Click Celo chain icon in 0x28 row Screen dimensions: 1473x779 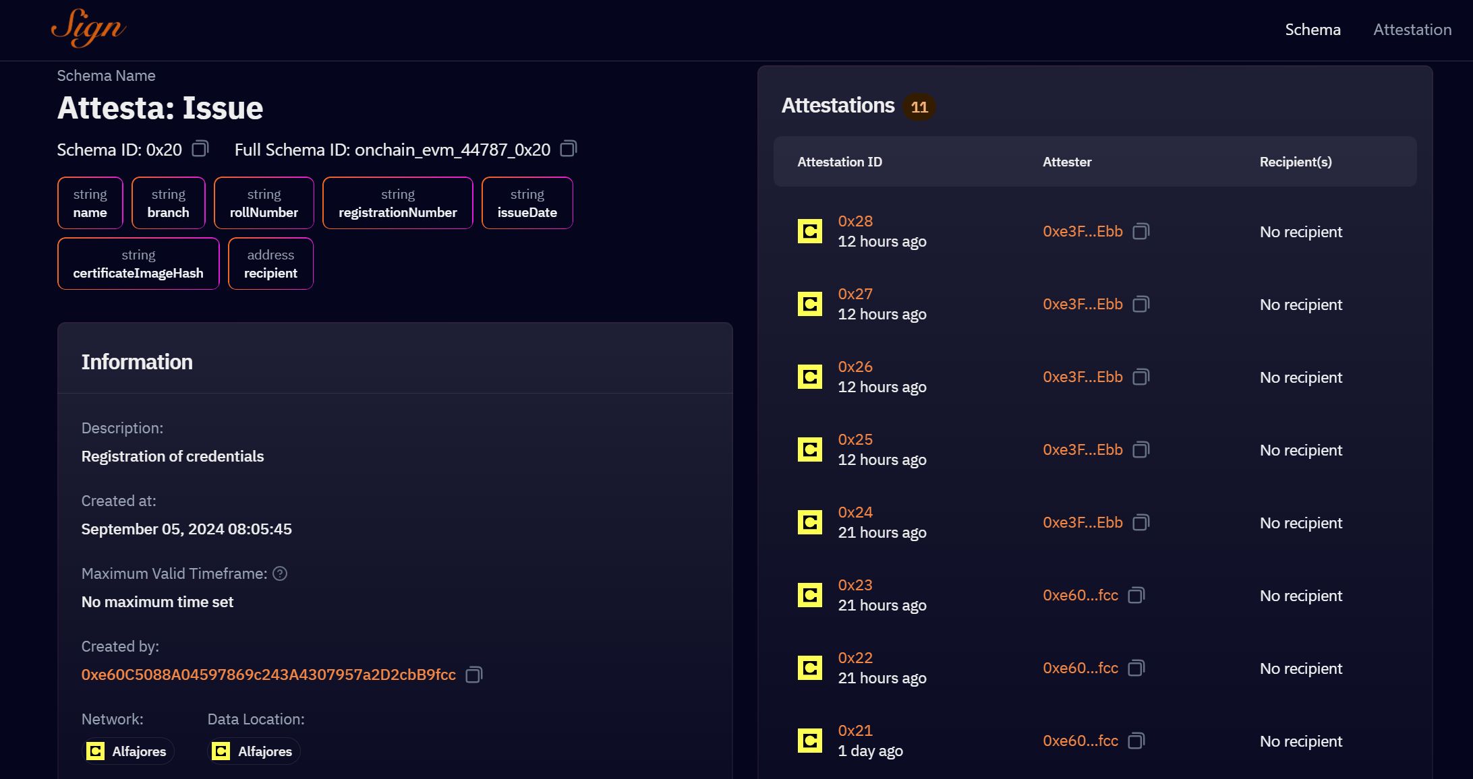[x=810, y=231]
